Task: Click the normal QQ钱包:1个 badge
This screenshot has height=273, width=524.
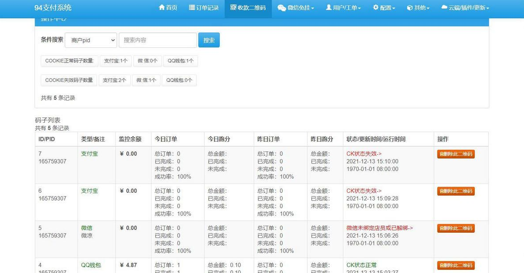Action: point(180,61)
